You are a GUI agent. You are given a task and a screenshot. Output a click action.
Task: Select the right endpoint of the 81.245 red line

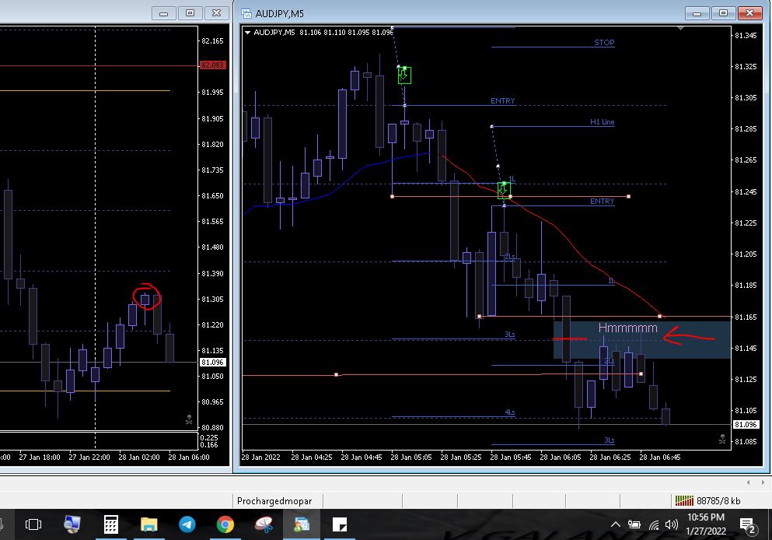tap(628, 196)
